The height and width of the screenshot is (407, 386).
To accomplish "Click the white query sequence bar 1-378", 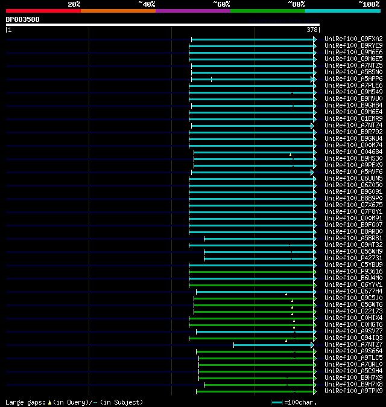I will tap(163, 25).
